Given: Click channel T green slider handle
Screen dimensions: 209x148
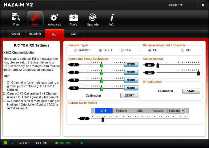Looking at the screenshot, I should click(x=102, y=81).
